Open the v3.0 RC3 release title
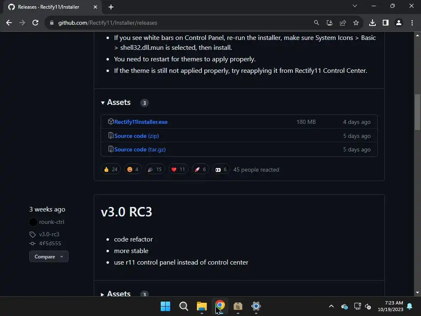This screenshot has width=421, height=316. point(127,212)
